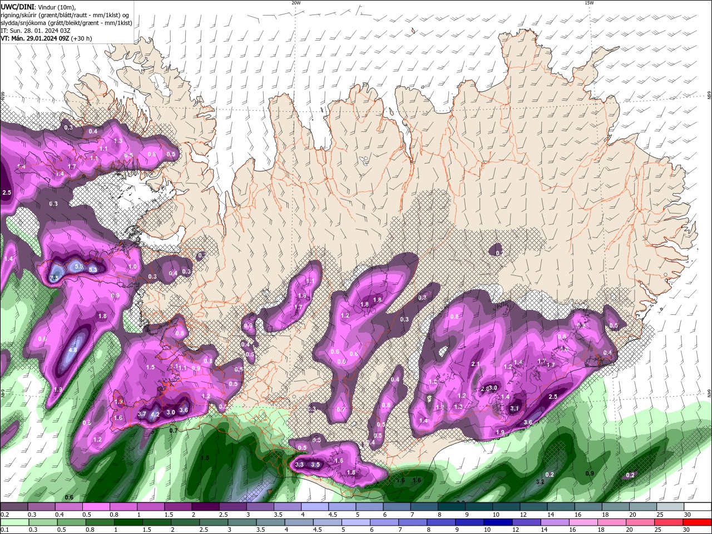Pick the darkest green rain legend swatch labeled 1
The height and width of the screenshot is (534, 712).
[x=128, y=522]
